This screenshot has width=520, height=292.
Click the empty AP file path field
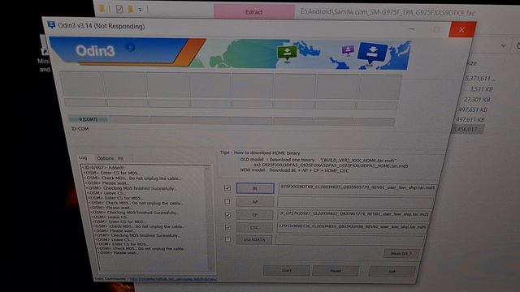pyautogui.click(x=355, y=202)
